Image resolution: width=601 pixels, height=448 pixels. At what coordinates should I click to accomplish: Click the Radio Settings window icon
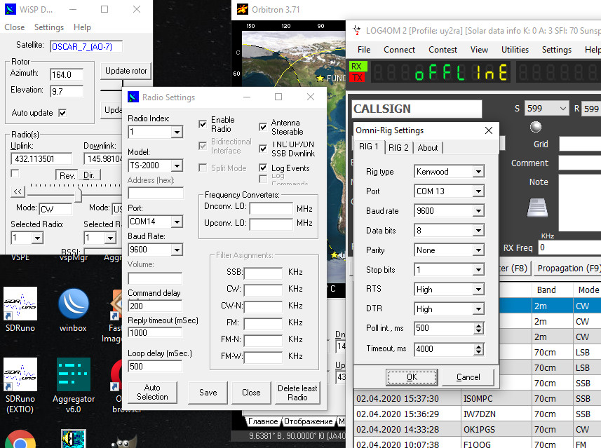click(133, 97)
